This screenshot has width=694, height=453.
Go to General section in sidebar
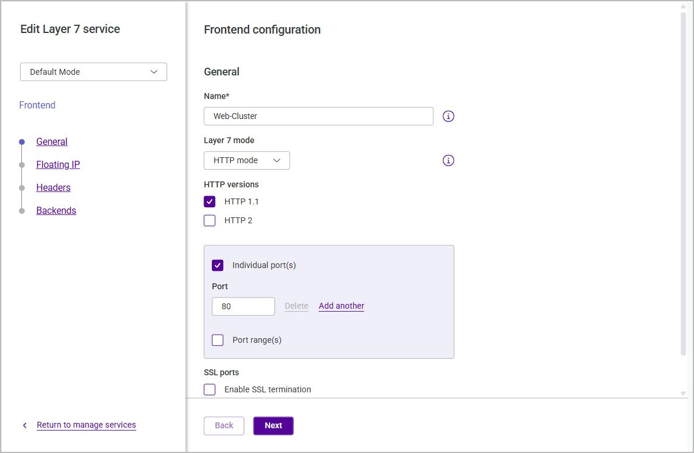[x=52, y=142]
